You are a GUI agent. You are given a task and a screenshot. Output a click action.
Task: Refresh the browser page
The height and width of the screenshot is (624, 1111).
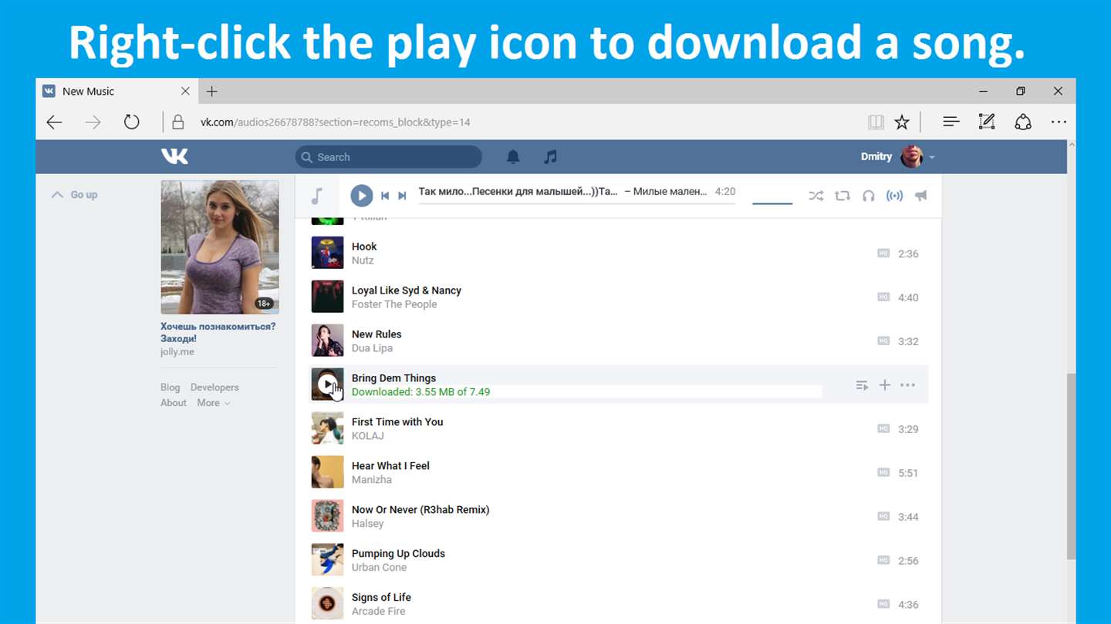pos(132,122)
